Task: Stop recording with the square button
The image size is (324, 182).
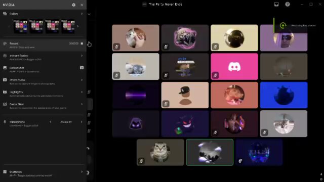Action: click(x=82, y=43)
